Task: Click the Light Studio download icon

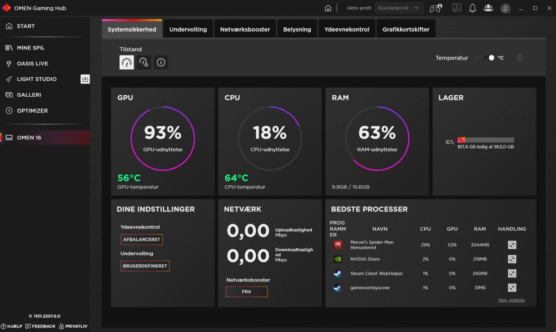Action: click(85, 79)
